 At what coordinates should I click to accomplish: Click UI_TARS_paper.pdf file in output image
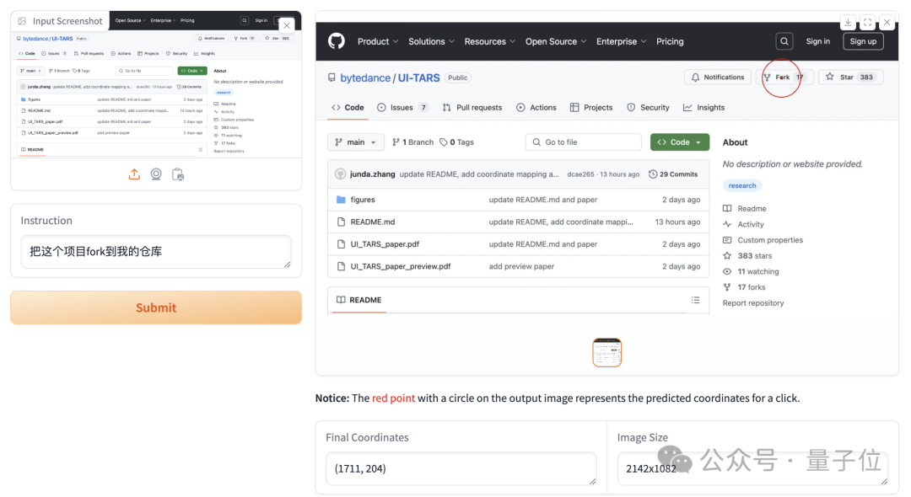(x=385, y=244)
